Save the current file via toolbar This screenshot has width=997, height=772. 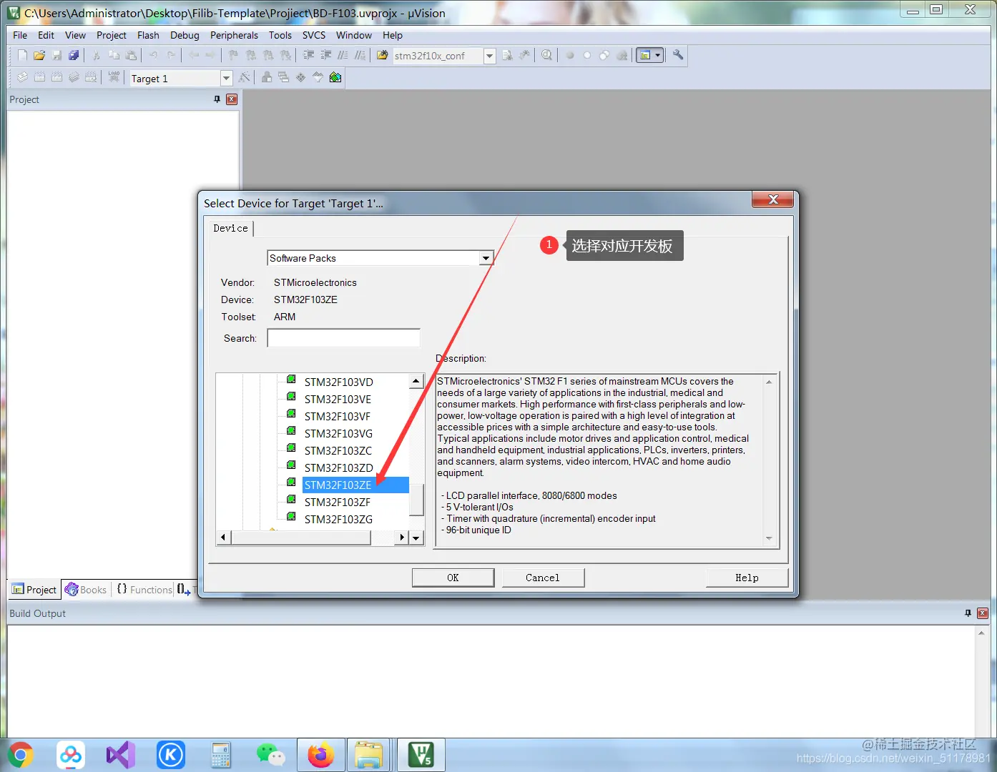(x=57, y=55)
